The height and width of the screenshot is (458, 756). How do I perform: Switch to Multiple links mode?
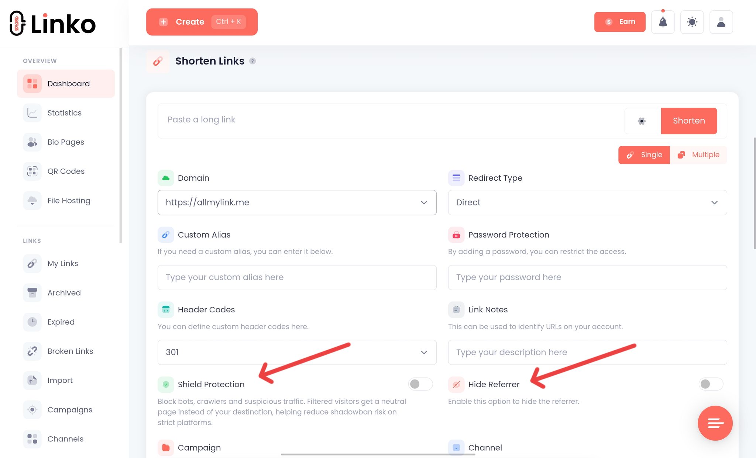pyautogui.click(x=698, y=155)
